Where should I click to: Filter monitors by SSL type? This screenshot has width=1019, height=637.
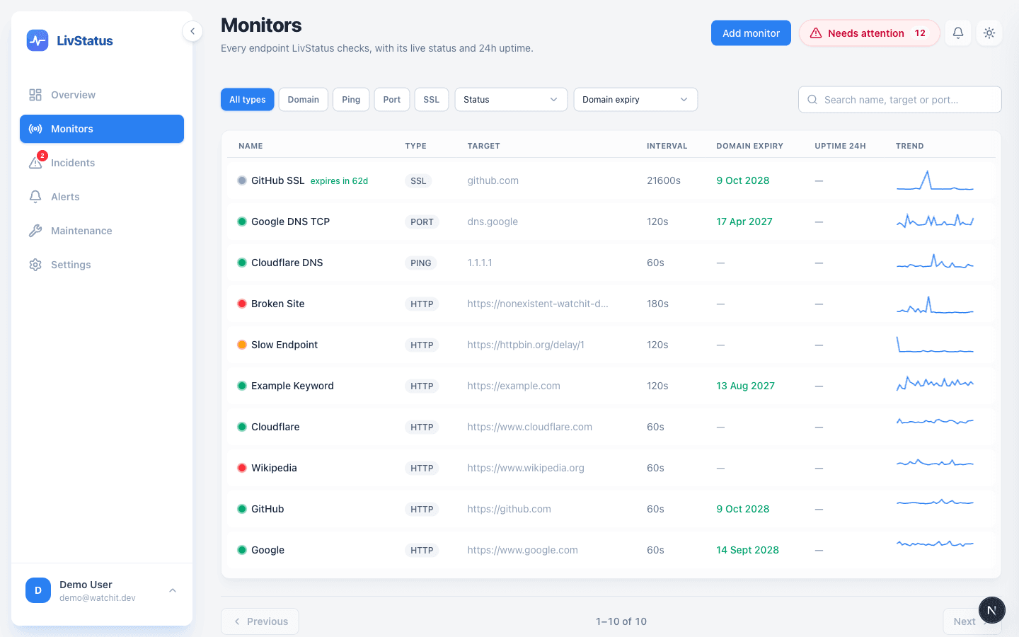click(432, 100)
